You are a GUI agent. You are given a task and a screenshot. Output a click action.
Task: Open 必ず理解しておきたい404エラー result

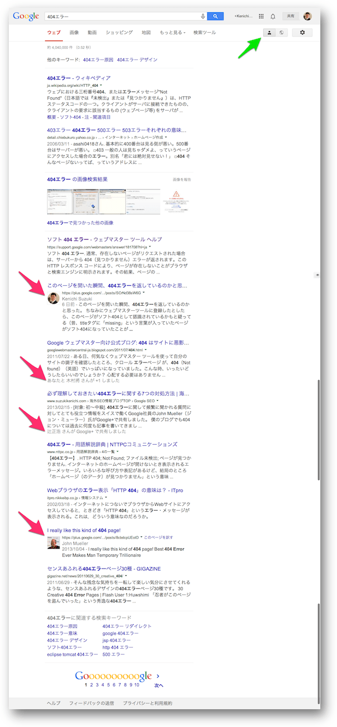[x=118, y=394]
